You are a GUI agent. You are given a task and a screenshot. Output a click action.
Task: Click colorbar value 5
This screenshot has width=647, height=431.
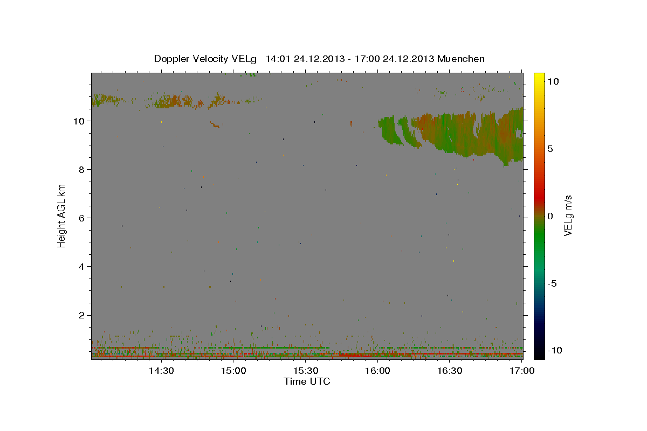[x=550, y=149]
